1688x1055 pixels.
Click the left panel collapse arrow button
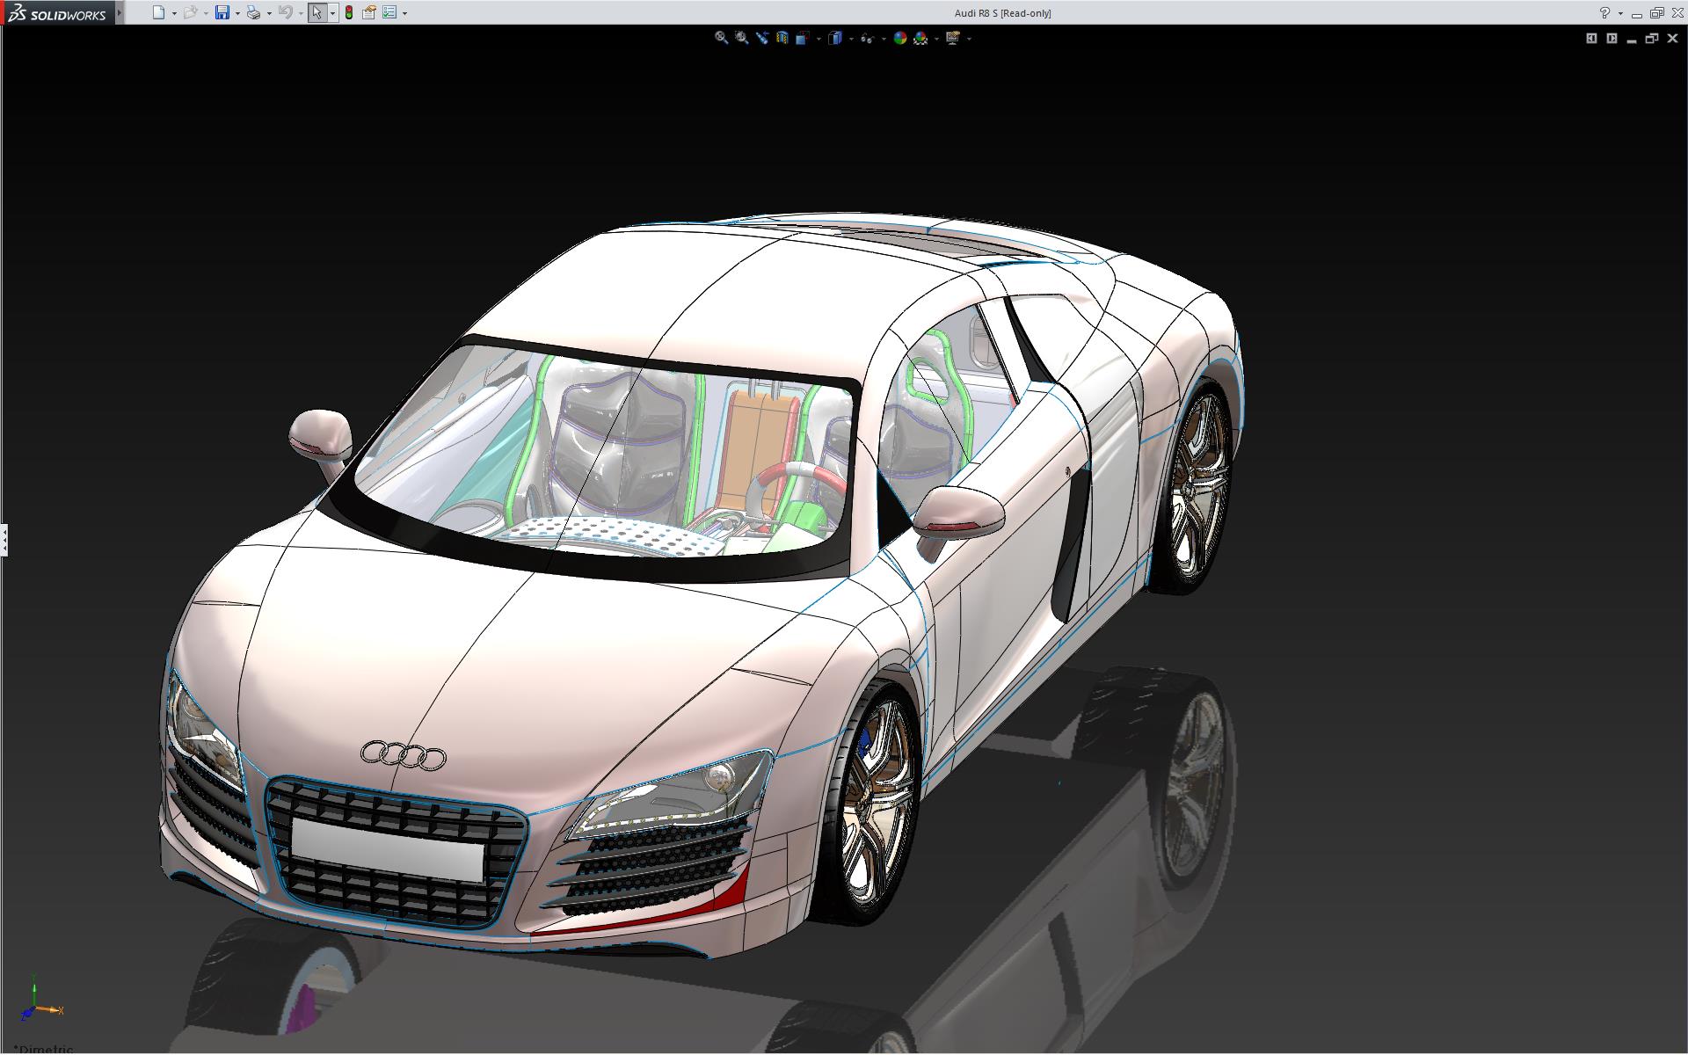tap(1591, 38)
